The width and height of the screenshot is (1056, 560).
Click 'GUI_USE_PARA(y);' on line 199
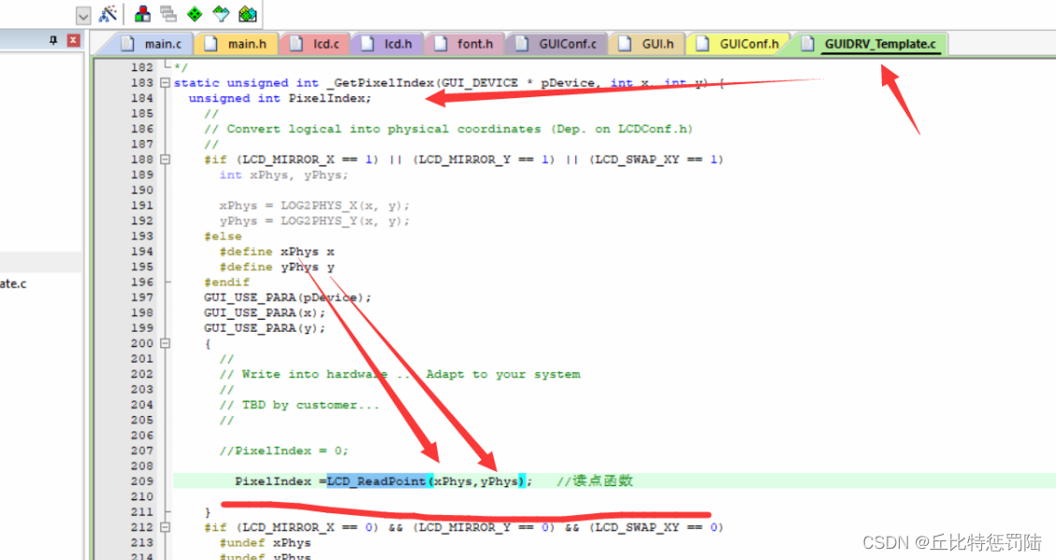[265, 328]
